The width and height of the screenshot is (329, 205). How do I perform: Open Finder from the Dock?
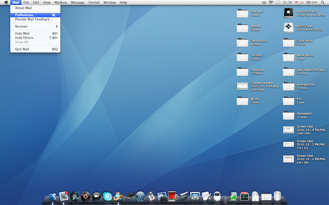pos(53,197)
